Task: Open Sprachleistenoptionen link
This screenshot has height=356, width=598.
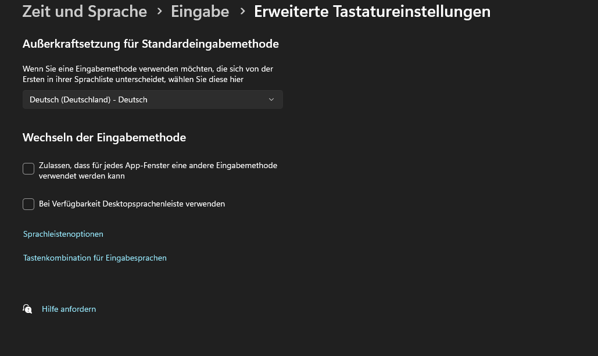Action: click(63, 234)
